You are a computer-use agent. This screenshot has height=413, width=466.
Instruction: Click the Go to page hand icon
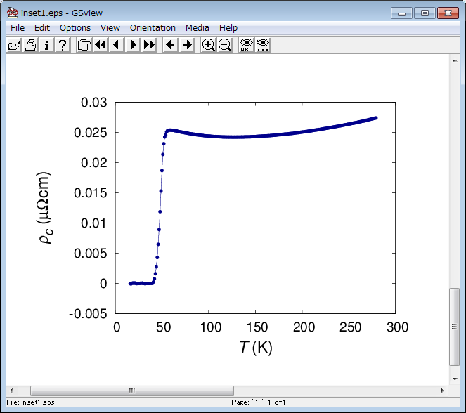(84, 45)
